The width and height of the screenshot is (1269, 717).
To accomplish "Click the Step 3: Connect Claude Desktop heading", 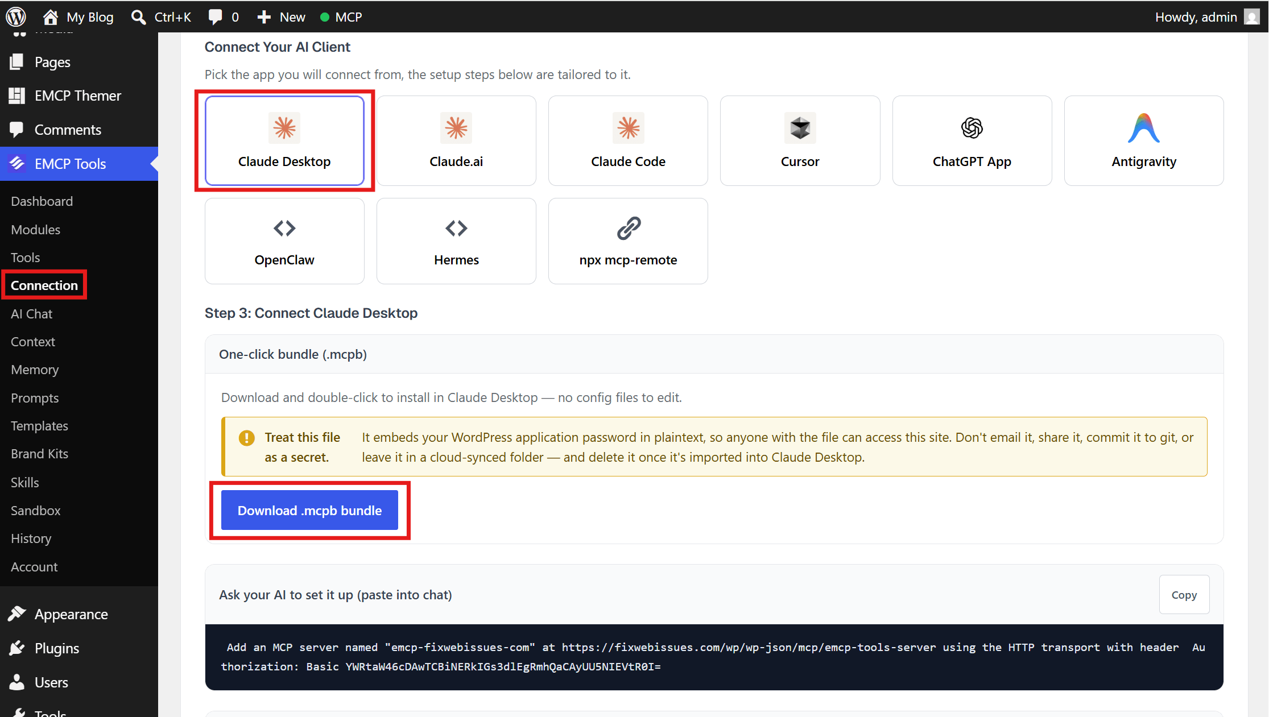I will pos(311,313).
